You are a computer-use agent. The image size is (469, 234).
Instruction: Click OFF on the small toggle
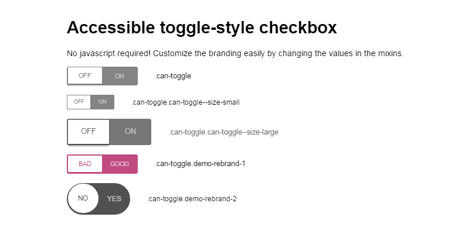pyautogui.click(x=79, y=102)
